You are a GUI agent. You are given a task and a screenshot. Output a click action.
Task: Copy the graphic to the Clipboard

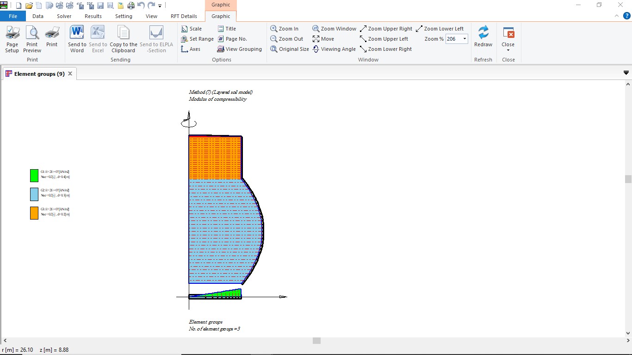tap(123, 39)
